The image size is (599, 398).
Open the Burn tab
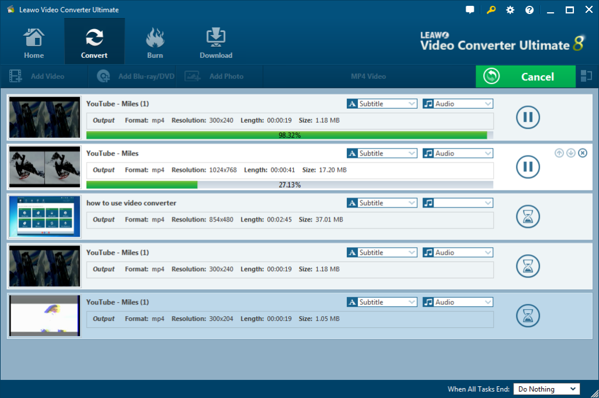pyautogui.click(x=154, y=43)
